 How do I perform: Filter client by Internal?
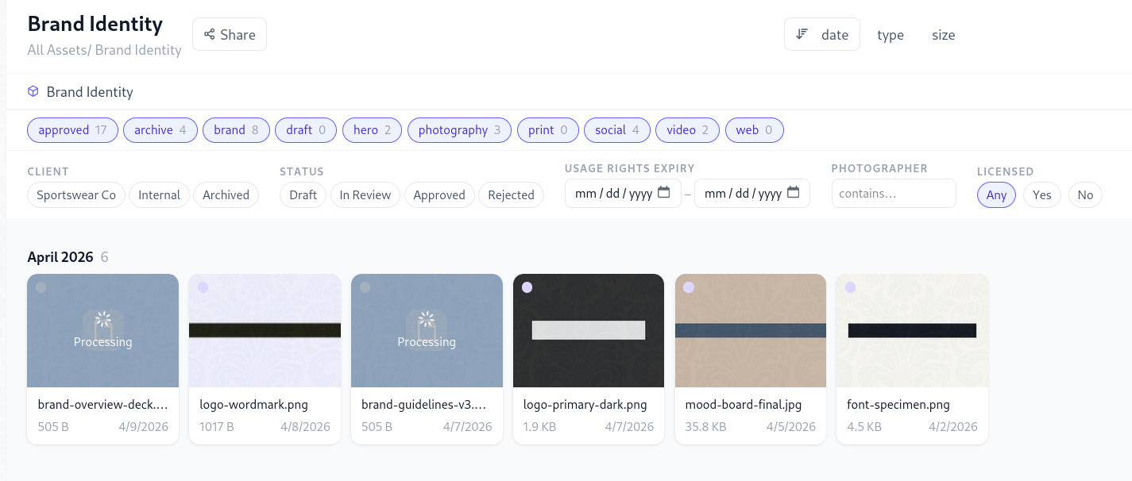point(159,194)
